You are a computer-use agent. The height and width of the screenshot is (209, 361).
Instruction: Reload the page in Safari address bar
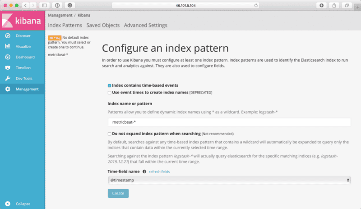click(x=256, y=5)
